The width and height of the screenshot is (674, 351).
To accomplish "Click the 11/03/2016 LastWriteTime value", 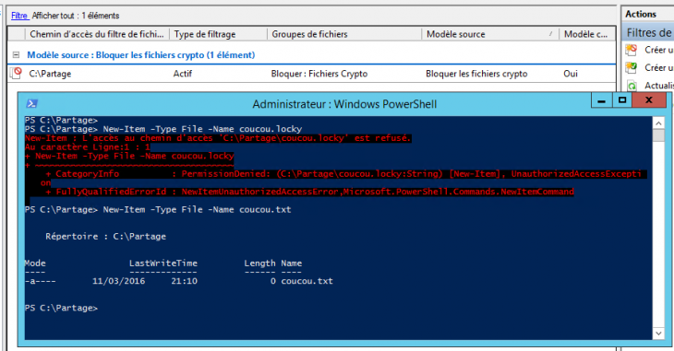I will point(118,282).
